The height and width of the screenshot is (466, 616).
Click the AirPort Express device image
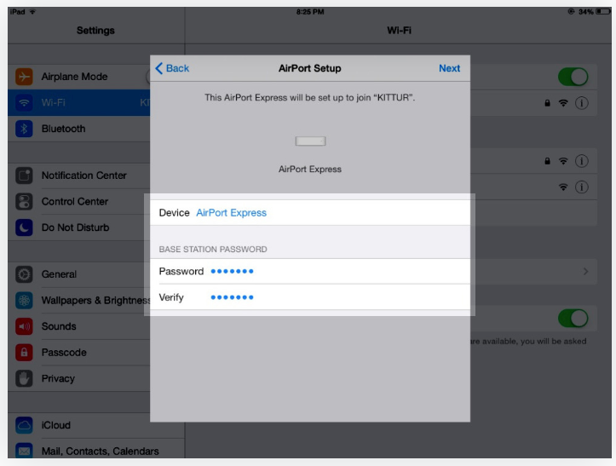point(310,141)
